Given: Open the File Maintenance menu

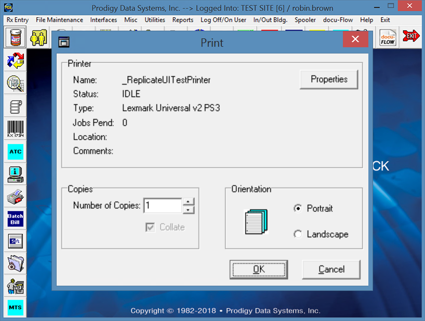Looking at the screenshot, I should tap(59, 20).
